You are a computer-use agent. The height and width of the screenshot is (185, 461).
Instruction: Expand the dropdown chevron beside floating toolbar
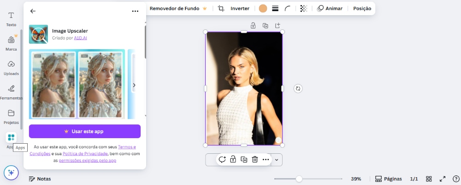pyautogui.click(x=276, y=160)
